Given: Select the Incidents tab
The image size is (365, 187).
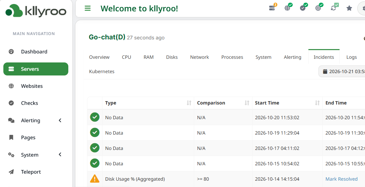Looking at the screenshot, I should (324, 57).
